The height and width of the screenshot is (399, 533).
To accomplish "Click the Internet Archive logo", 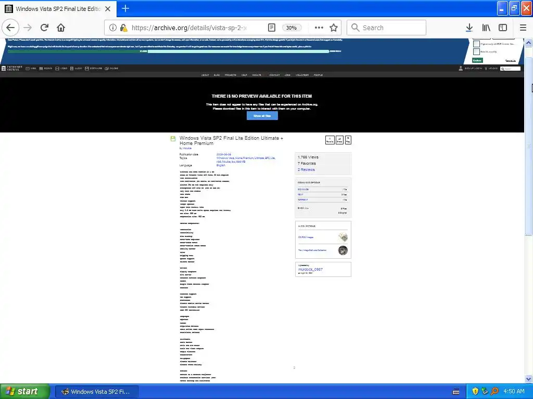I will [x=11, y=68].
